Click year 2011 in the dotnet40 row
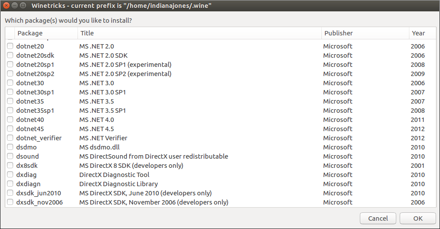This screenshot has width=440, height=229. pos(418,120)
